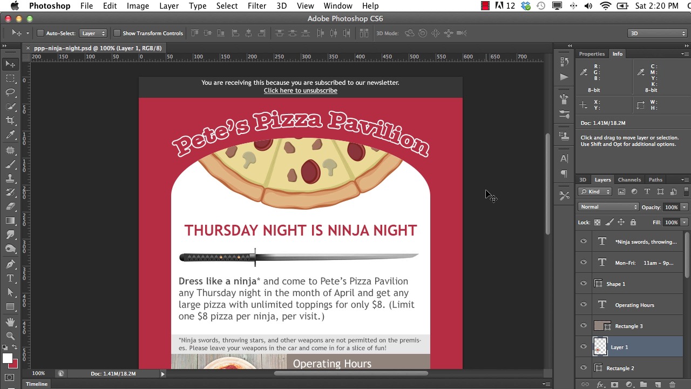This screenshot has height=389, width=691.
Task: Hide the Shape 1 layer
Action: (584, 284)
